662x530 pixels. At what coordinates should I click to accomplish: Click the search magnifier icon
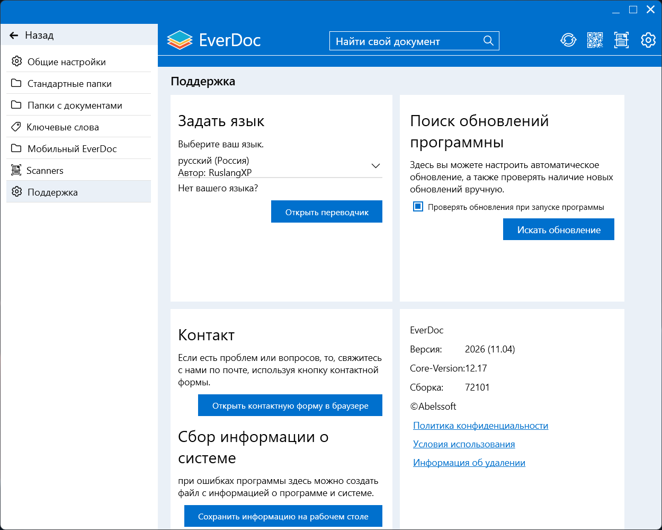pos(488,41)
